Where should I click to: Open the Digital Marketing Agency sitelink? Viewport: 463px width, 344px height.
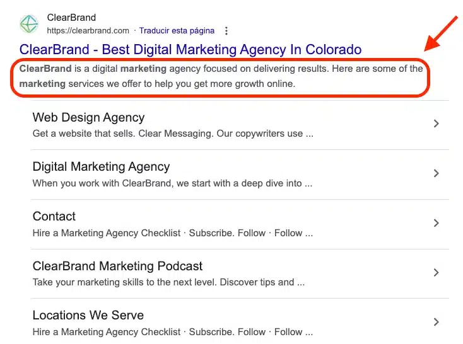coord(102,167)
